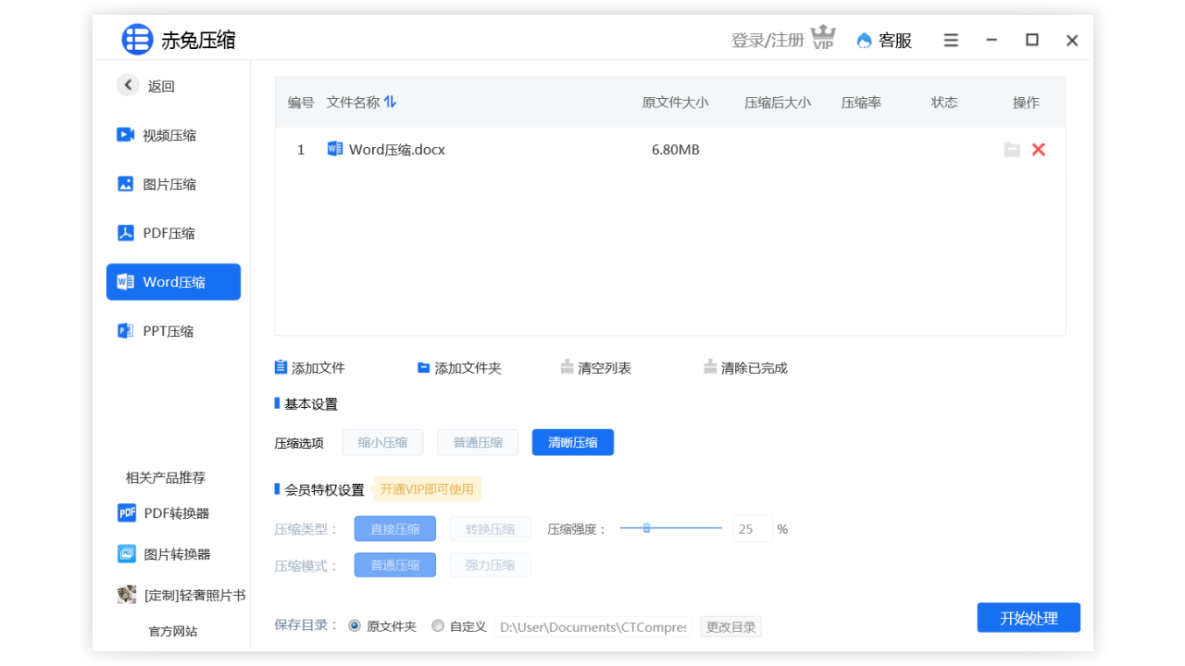Remove Word压缩.docx with the red X

tap(1038, 149)
